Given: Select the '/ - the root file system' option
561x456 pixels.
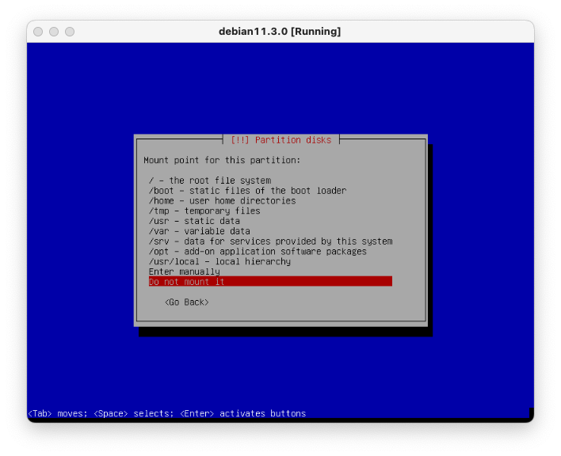Looking at the screenshot, I should tap(210, 180).
